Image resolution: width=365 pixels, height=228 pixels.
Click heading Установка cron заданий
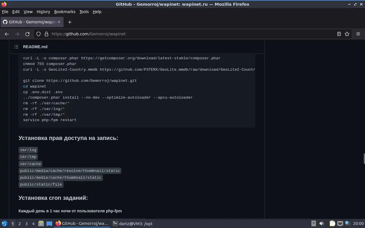[x=53, y=198]
